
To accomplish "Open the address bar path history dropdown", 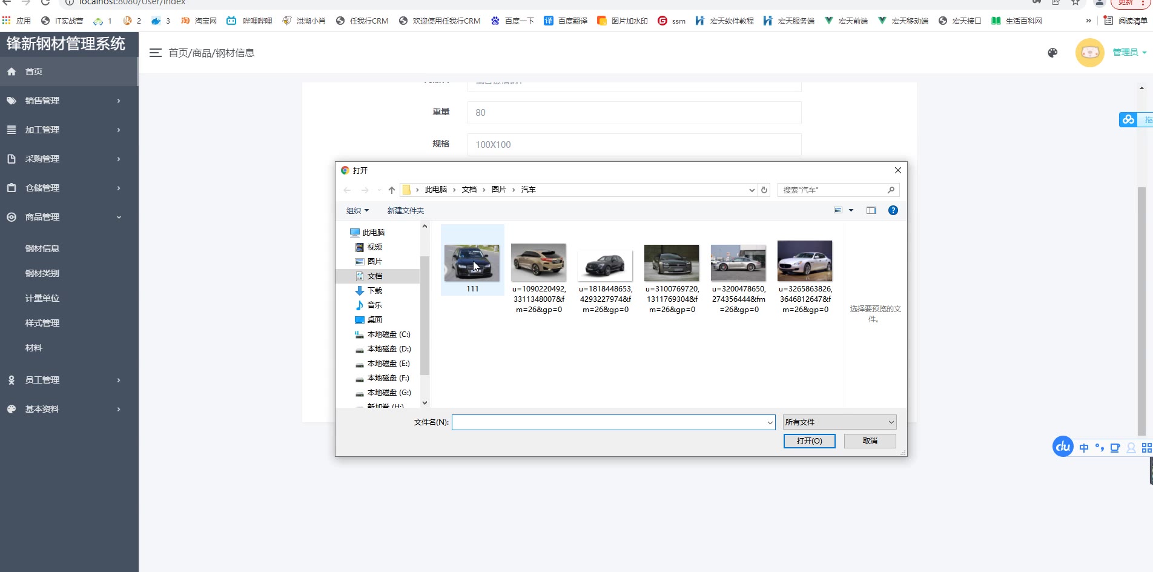I will (752, 190).
